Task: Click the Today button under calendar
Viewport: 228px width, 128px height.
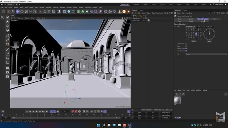Action: click(193, 41)
